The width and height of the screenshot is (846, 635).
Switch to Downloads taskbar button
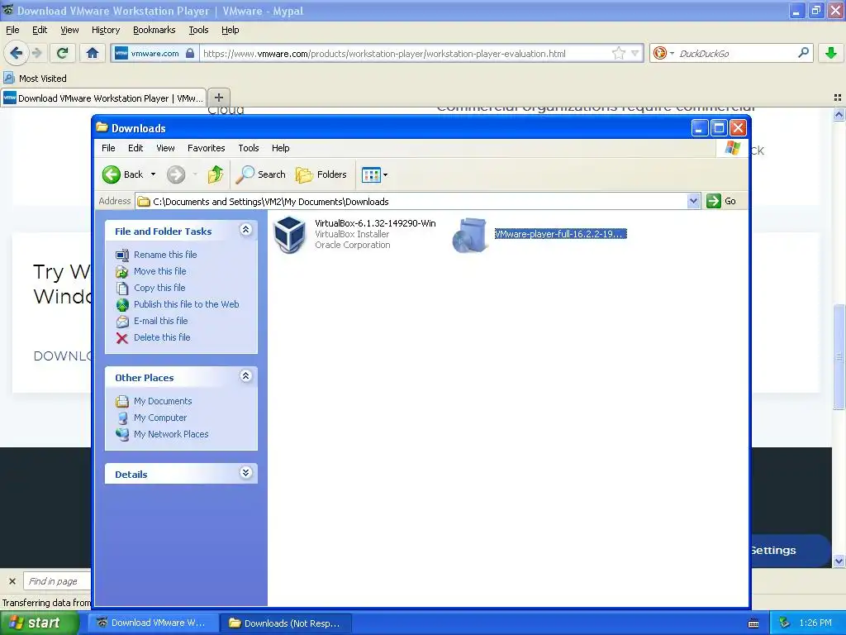286,623
